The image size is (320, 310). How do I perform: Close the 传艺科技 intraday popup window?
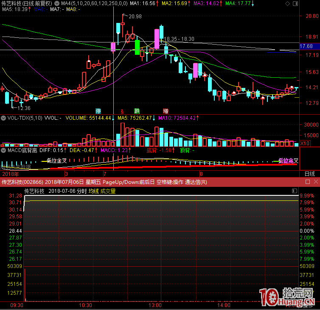pyautogui.click(x=316, y=182)
